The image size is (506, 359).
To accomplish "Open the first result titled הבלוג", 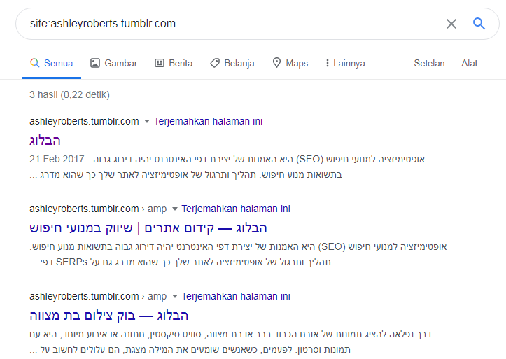I will tap(45, 141).
